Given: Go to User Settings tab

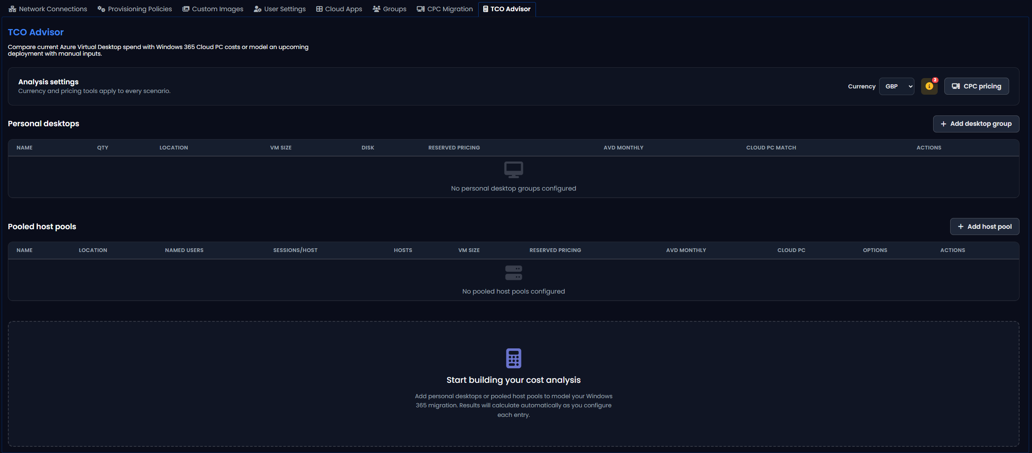Looking at the screenshot, I should tap(280, 9).
